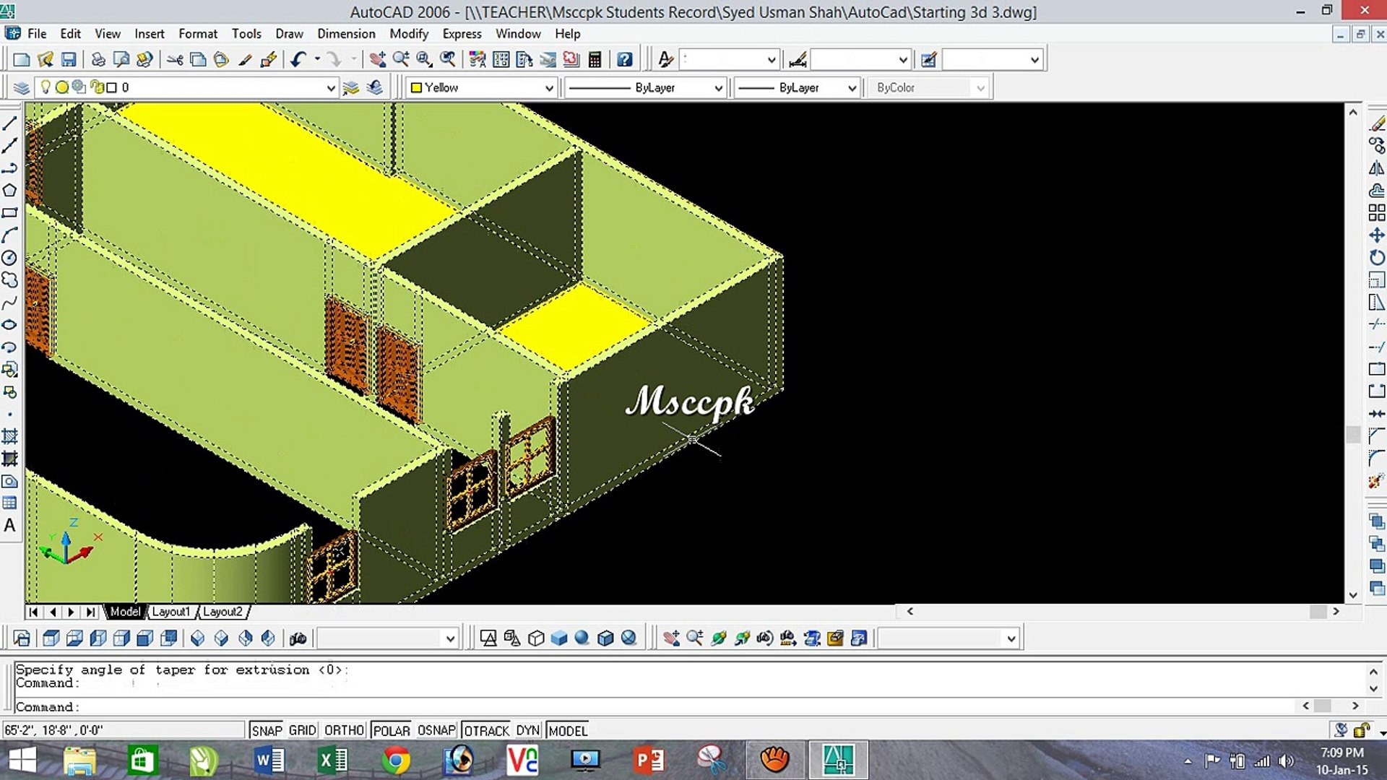Open the layer list dropdown
1387x780 pixels.
pos(330,88)
